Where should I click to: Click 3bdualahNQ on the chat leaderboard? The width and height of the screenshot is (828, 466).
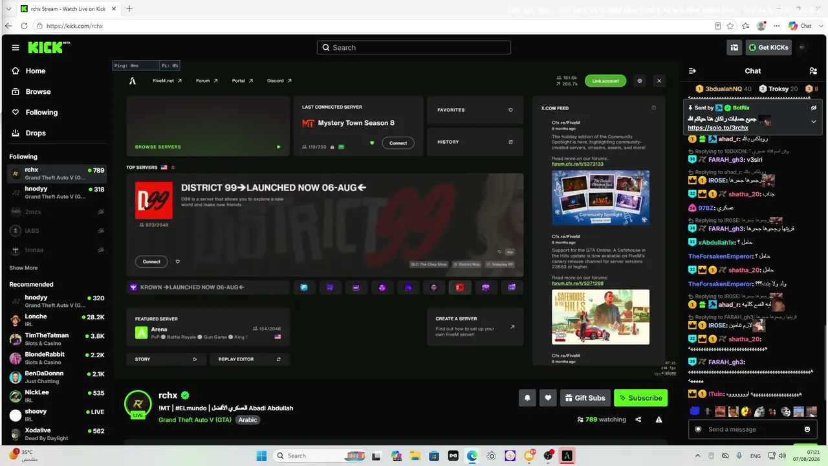click(x=723, y=89)
